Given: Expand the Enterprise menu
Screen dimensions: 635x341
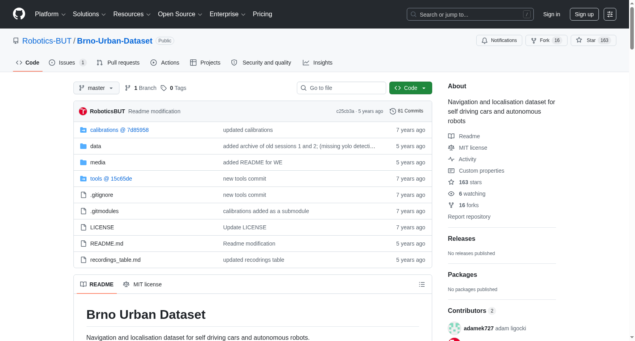Looking at the screenshot, I should pyautogui.click(x=227, y=14).
